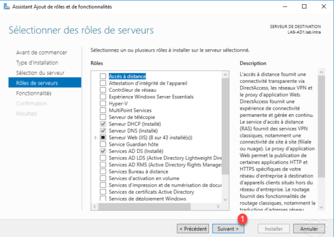Click roles horizontal scroll right arrow
Screen dimensions: 334x237
[x=218, y=207]
